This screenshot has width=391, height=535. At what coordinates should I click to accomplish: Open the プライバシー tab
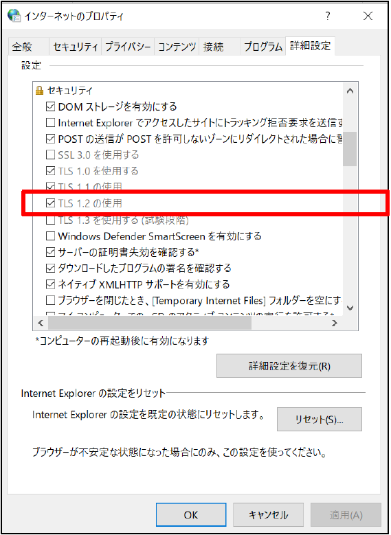point(128,47)
